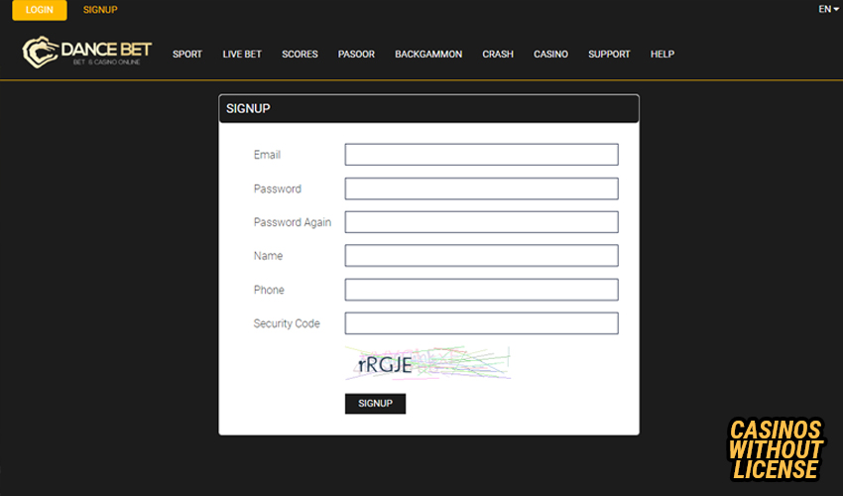
Task: Open the HELP page
Action: [662, 55]
